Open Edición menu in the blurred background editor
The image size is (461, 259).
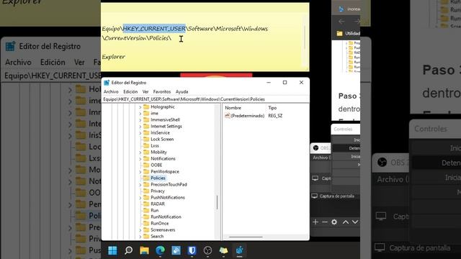(x=53, y=63)
